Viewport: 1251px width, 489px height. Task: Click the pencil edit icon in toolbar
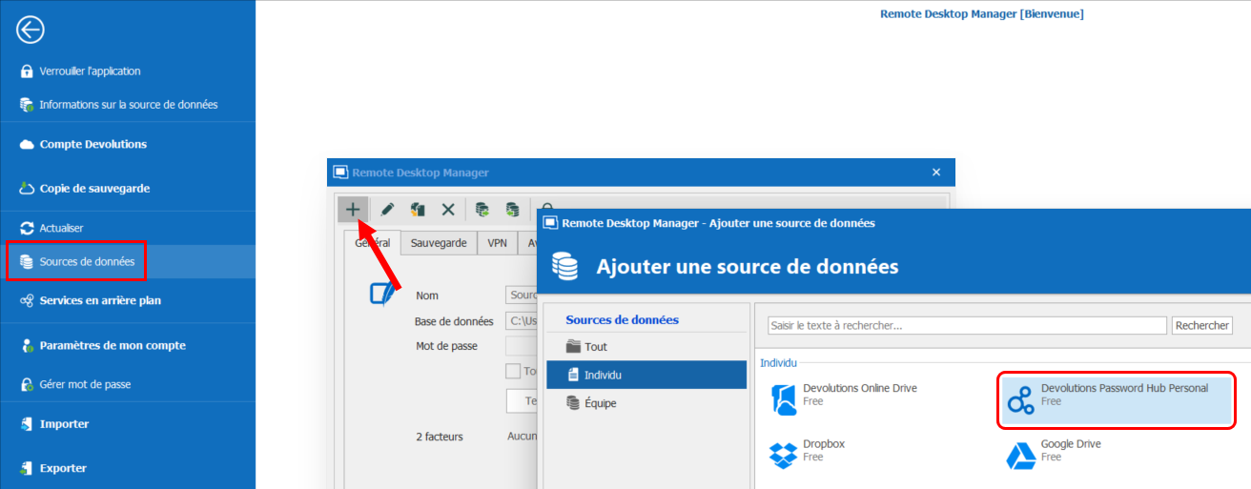pyautogui.click(x=388, y=209)
